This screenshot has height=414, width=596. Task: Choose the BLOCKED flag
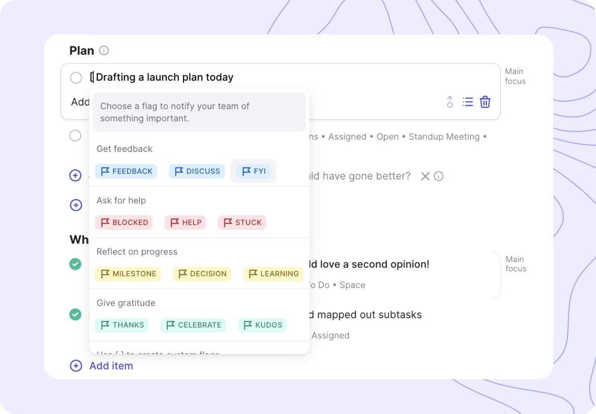[x=124, y=223]
